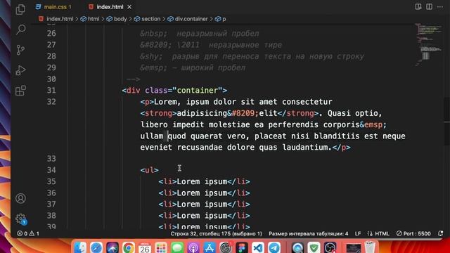Click the &emsp; entity on line 32
Viewport: 450px width, 253px height.
pyautogui.click(x=373, y=124)
